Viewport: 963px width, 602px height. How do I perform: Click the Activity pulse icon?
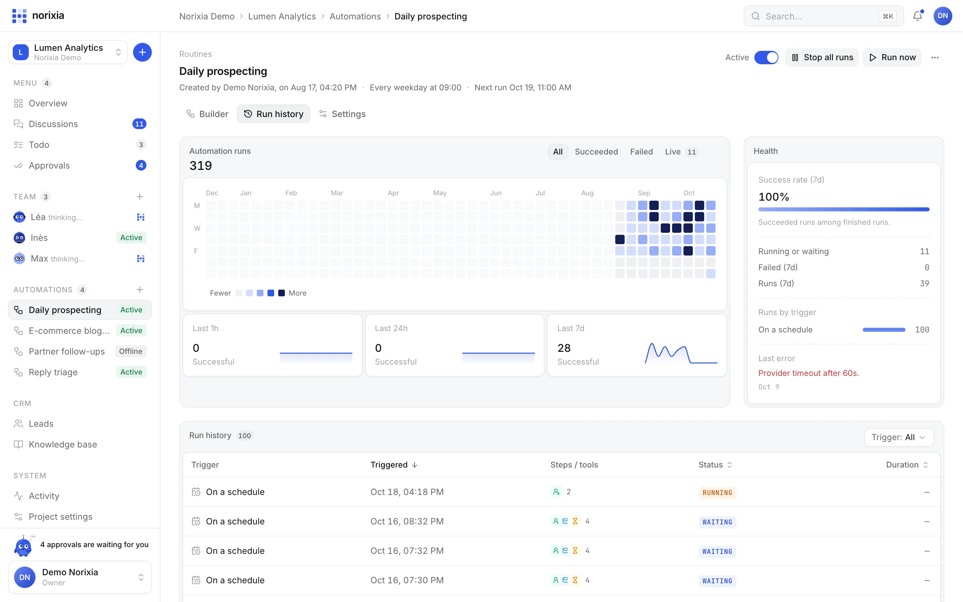[18, 496]
